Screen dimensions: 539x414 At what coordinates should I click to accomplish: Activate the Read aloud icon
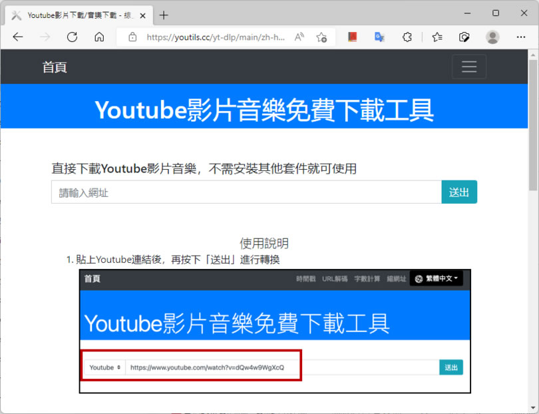pos(299,37)
